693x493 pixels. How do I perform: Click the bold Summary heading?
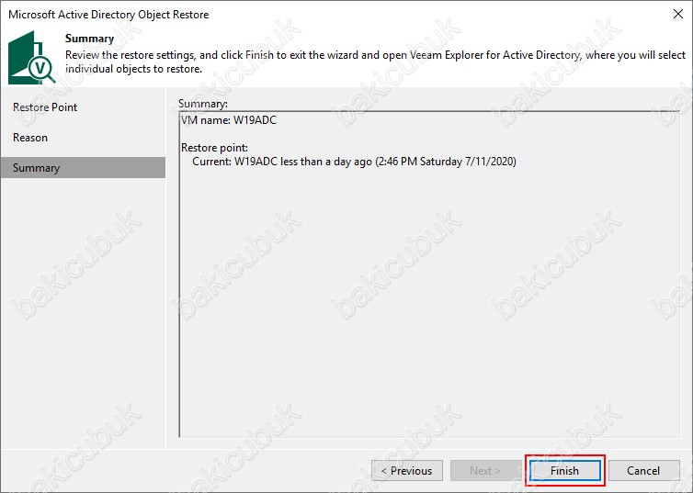90,39
